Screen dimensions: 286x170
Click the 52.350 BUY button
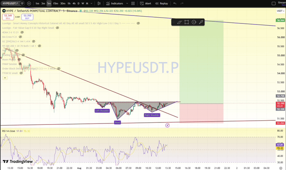point(27,17)
